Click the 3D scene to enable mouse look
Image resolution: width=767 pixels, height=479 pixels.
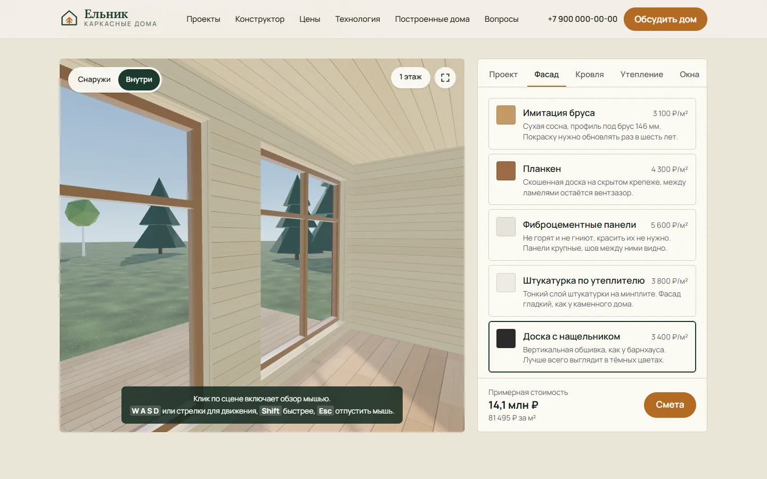[x=262, y=234]
